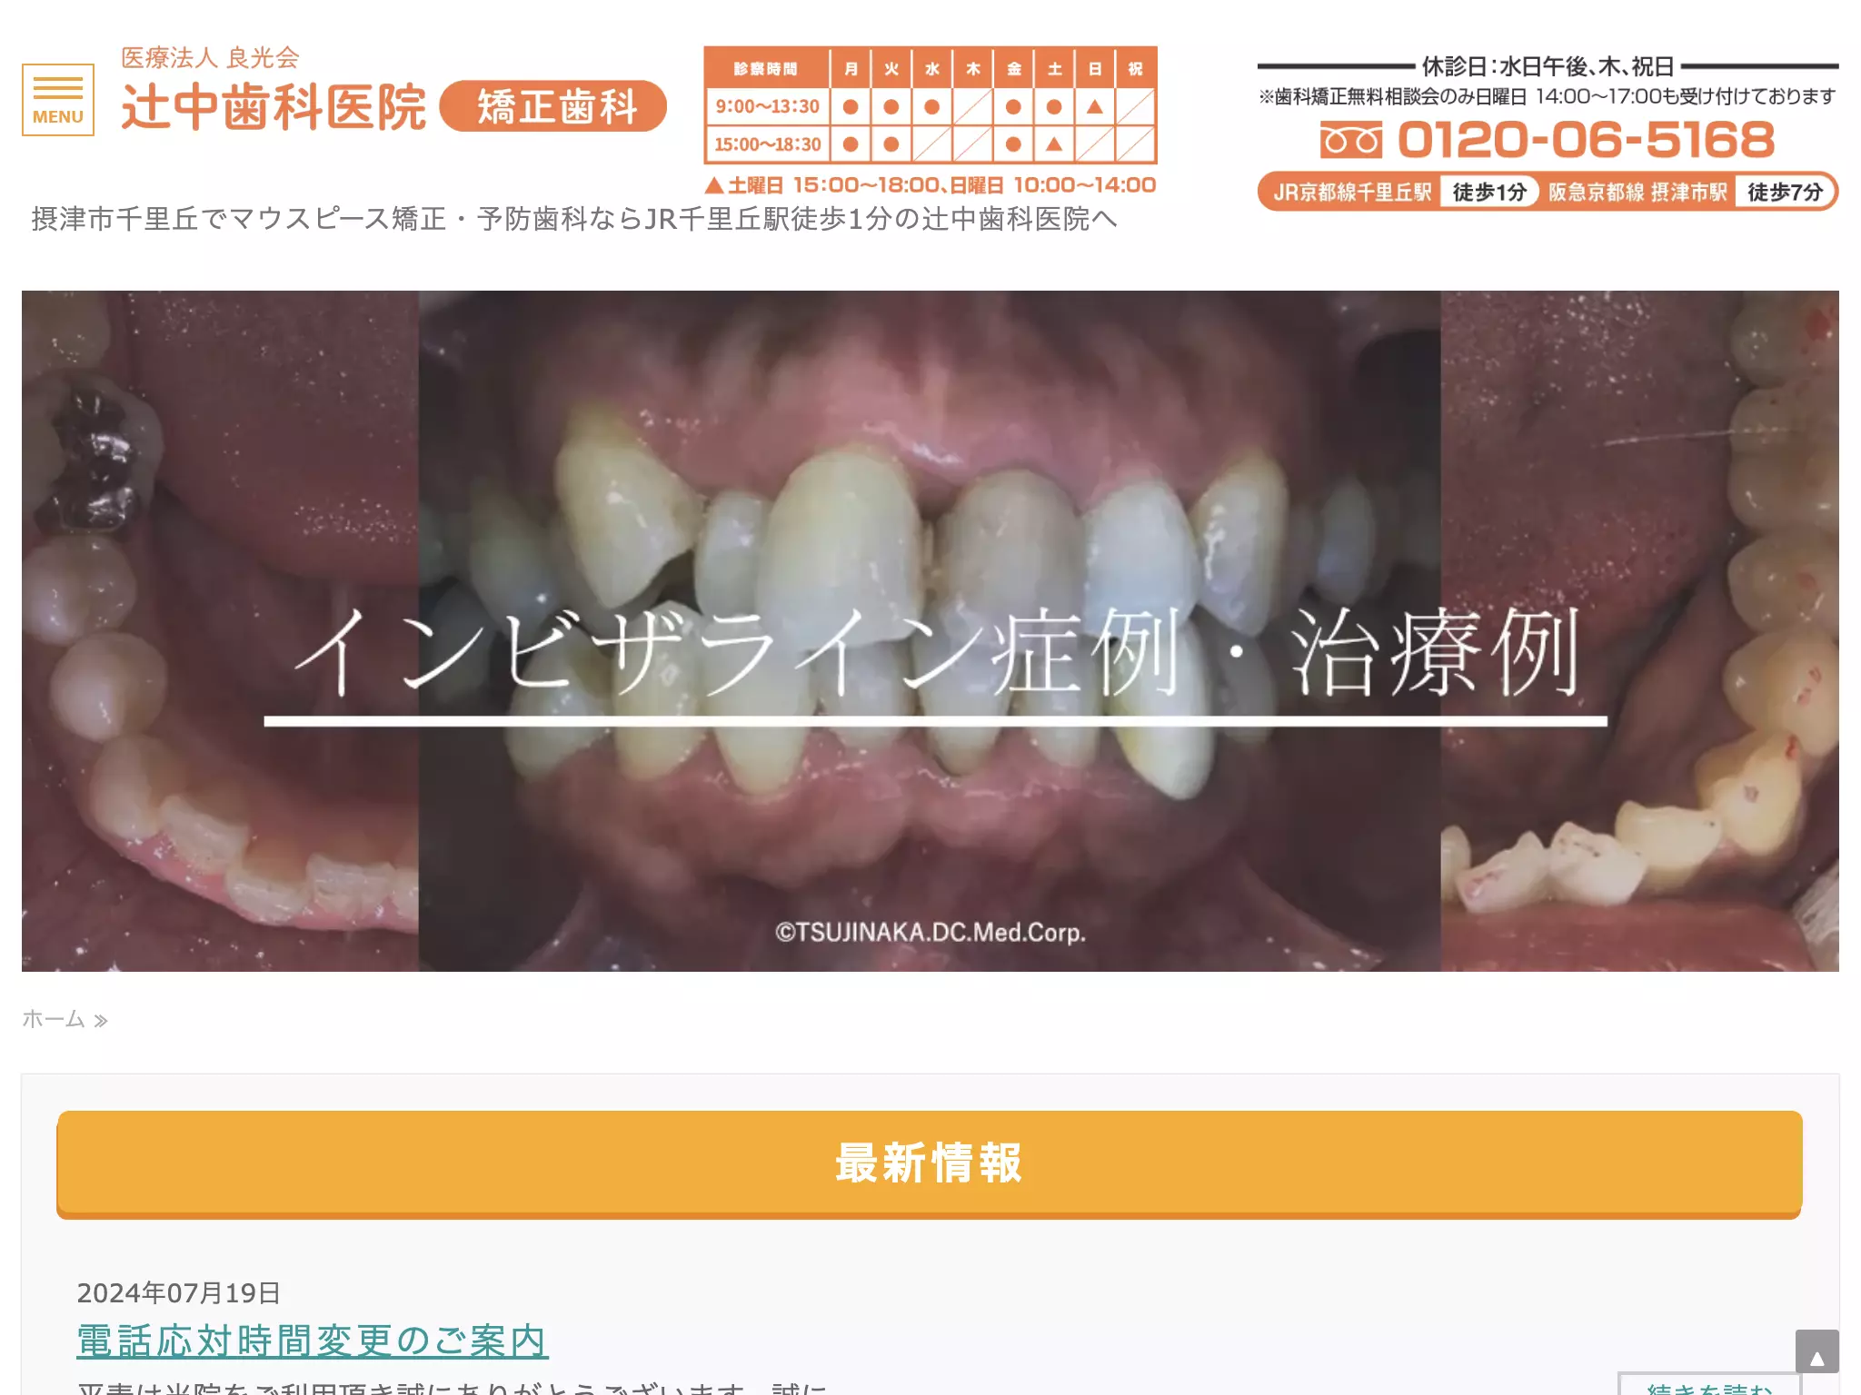Click the インビザライン症例・治療例 banner image

[x=930, y=631]
